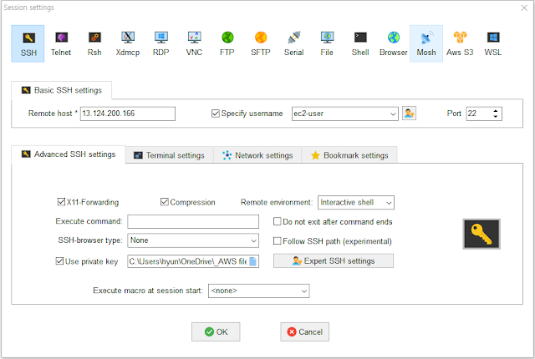Screen dimensions: 535x359
Task: Select the Serial session type
Action: 293,43
